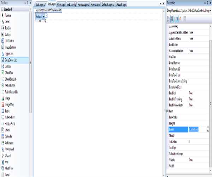Pick the AdRotator control from the Toolbox

point(9,142)
